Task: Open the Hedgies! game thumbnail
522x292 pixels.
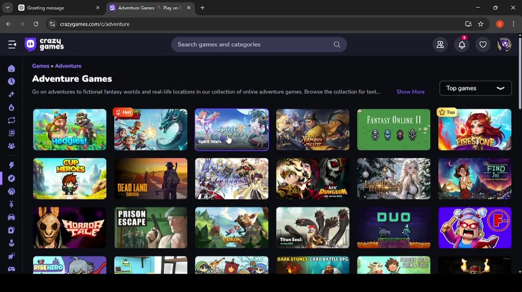Action: tap(70, 129)
